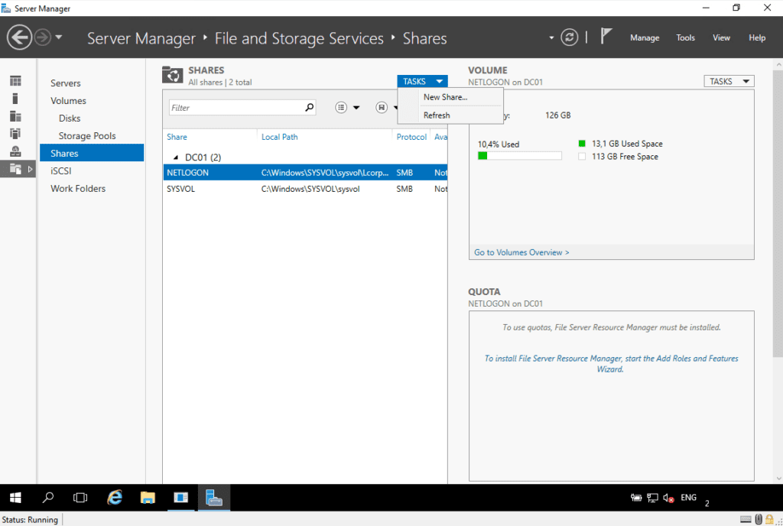Image resolution: width=783 pixels, height=526 pixels.
Task: Click the Server Manager breadcrumb
Action: click(x=141, y=38)
